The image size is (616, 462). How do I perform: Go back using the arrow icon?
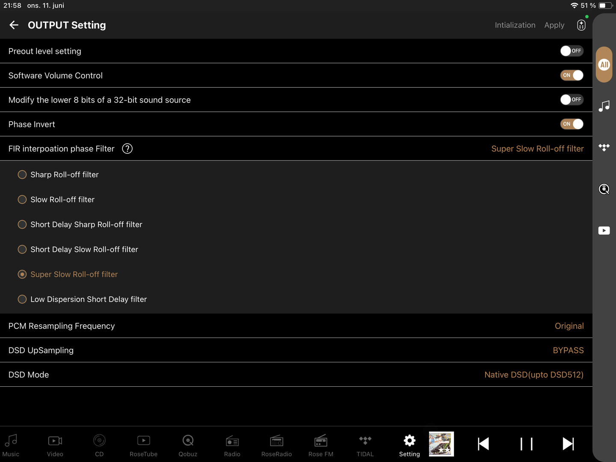[x=14, y=25]
